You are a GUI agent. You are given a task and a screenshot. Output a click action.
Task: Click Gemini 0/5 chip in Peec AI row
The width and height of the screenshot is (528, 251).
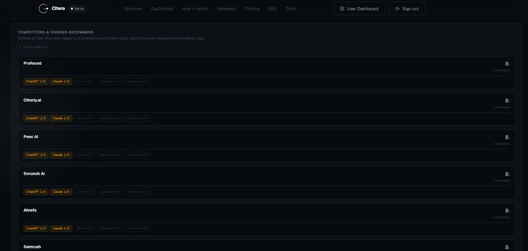click(84, 155)
